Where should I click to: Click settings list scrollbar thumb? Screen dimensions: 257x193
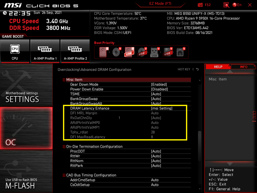(200, 146)
